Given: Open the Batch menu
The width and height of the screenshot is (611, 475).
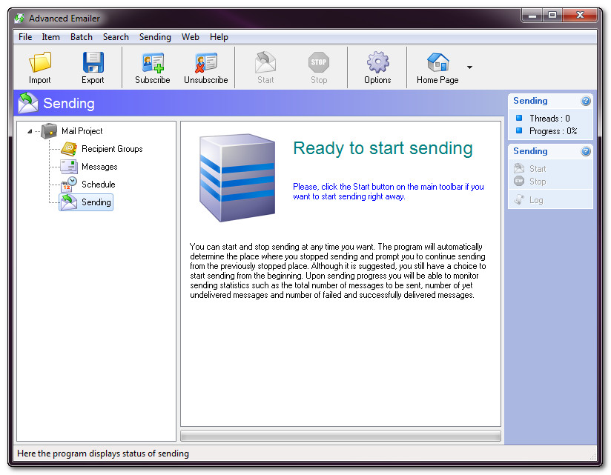Looking at the screenshot, I should [82, 37].
